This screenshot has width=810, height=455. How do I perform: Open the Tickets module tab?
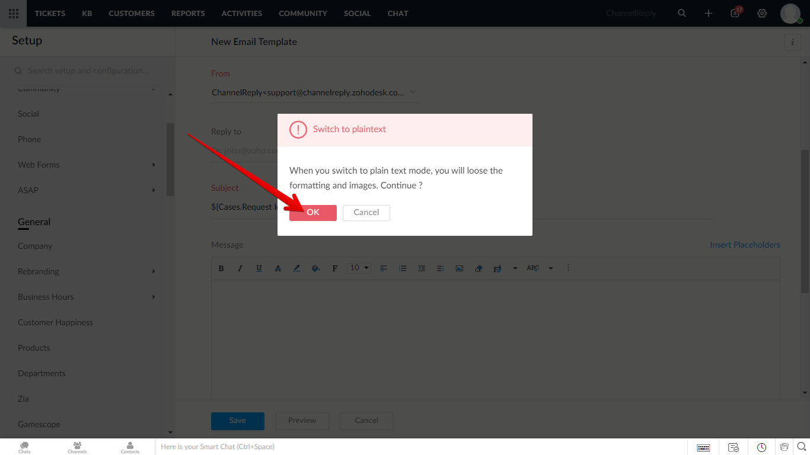tap(50, 13)
